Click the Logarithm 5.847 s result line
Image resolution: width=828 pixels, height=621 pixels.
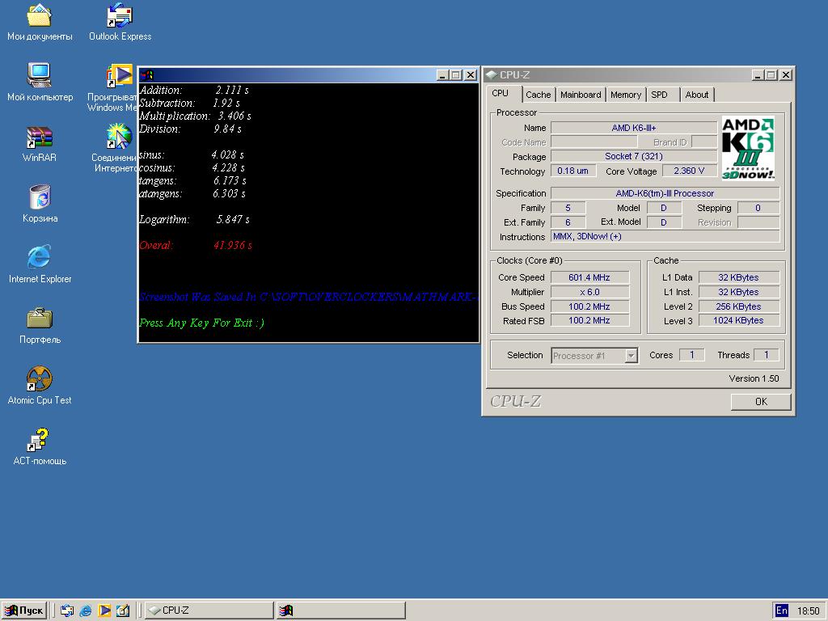[x=194, y=219]
